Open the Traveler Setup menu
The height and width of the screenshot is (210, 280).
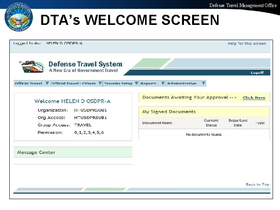point(121,83)
